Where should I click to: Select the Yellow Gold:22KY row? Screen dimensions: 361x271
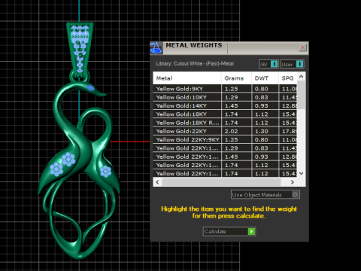(x=225, y=131)
